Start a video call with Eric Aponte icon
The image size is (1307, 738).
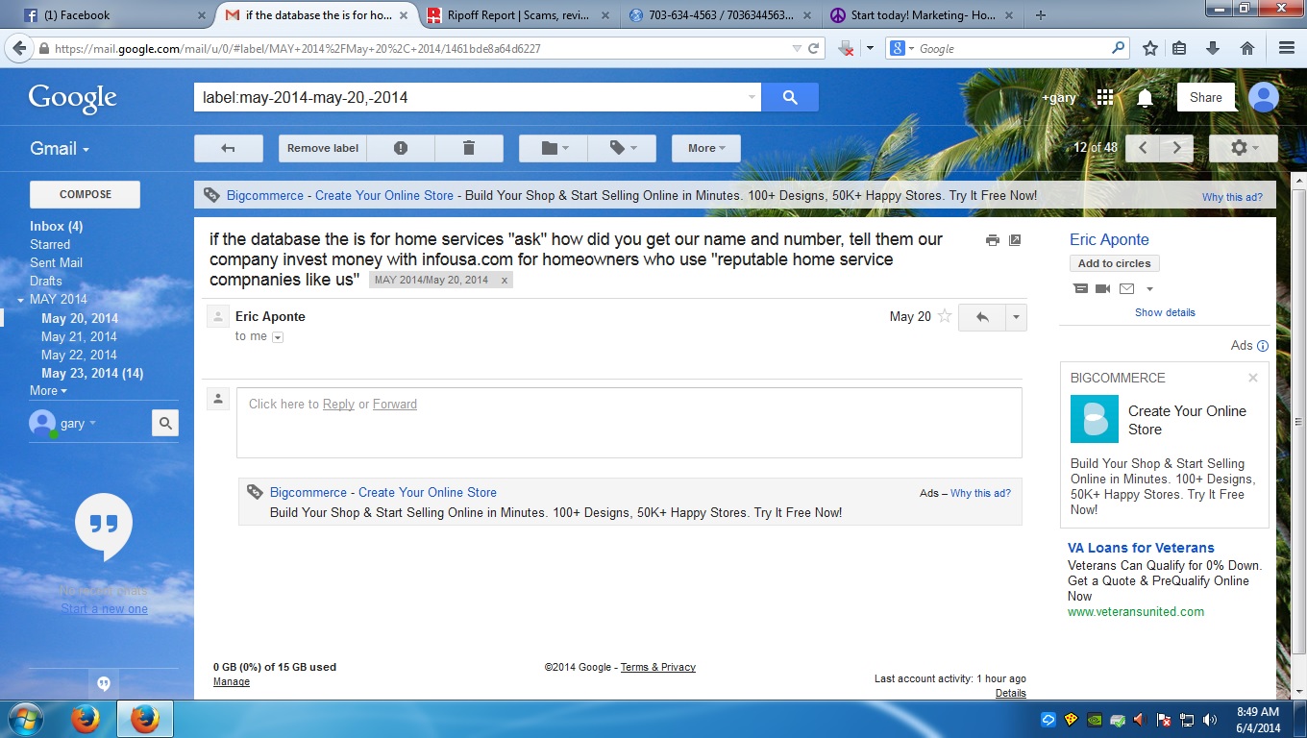pos(1103,288)
